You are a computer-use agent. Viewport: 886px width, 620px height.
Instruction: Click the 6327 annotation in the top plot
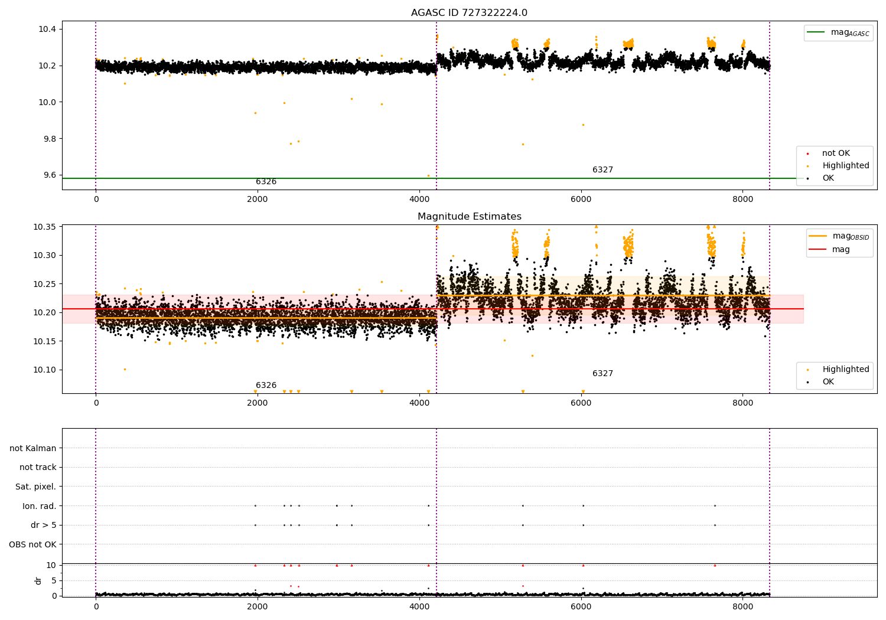click(602, 170)
